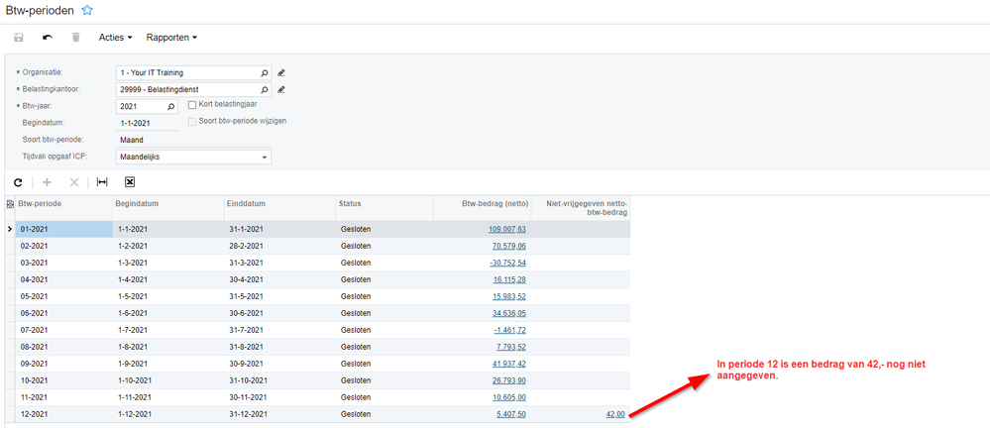
Task: Open the 42,00 niet-vrijgegeven amount link
Action: click(x=615, y=414)
